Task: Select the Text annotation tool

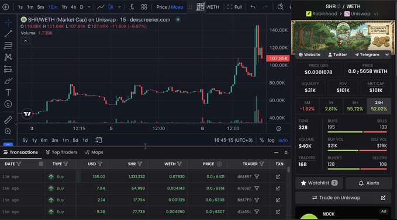Action: click(x=8, y=92)
